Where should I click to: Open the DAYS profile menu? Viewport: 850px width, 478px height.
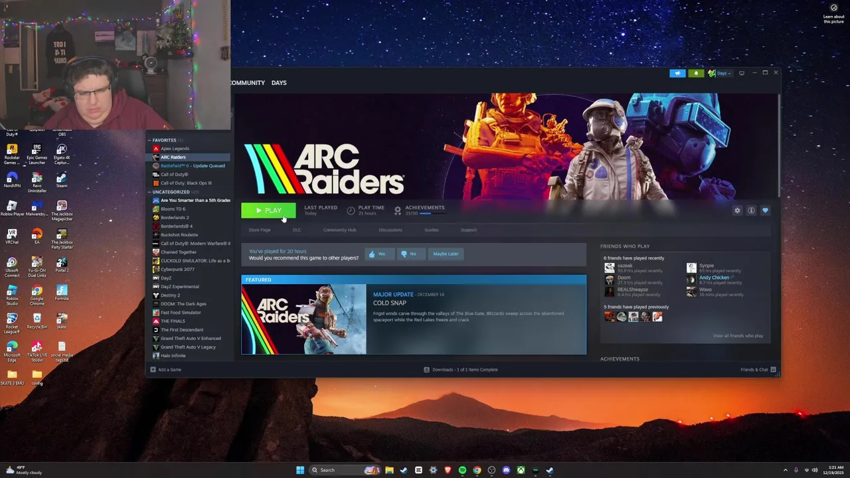pos(279,83)
